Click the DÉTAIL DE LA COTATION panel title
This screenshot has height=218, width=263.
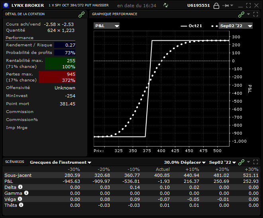tap(25, 14)
